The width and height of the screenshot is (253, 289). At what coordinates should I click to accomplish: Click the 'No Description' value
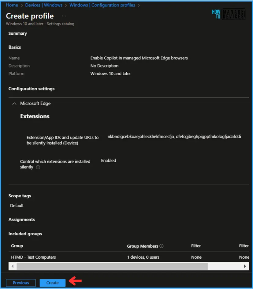pos(104,66)
